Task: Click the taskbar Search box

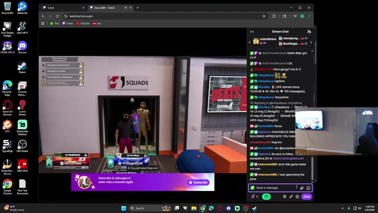Action: click(150, 208)
